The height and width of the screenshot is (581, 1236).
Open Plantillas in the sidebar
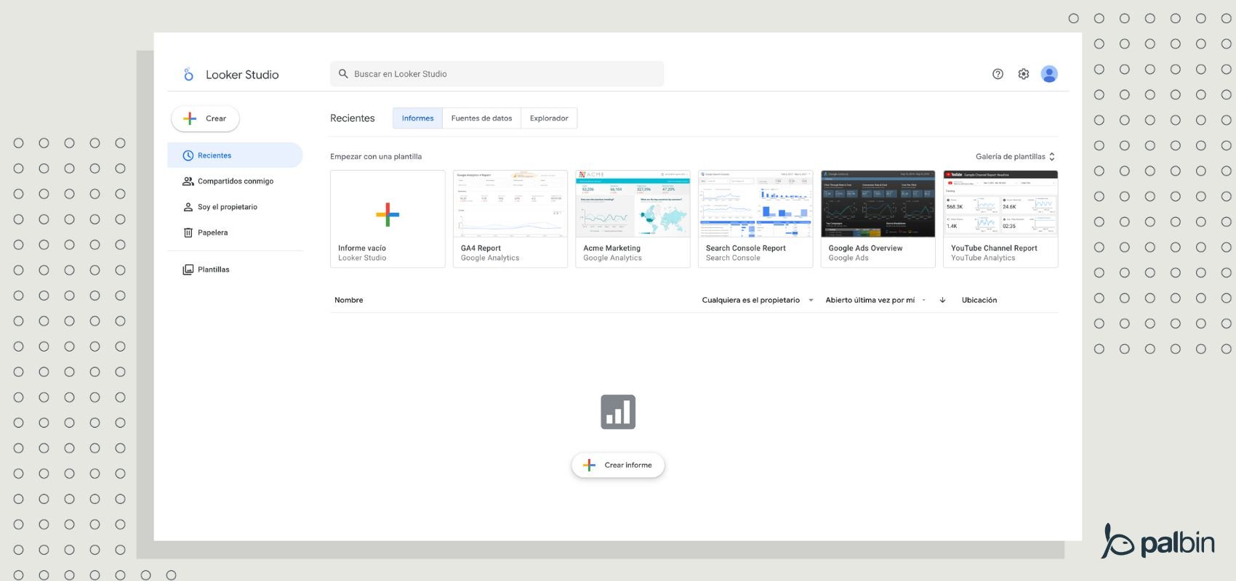213,269
